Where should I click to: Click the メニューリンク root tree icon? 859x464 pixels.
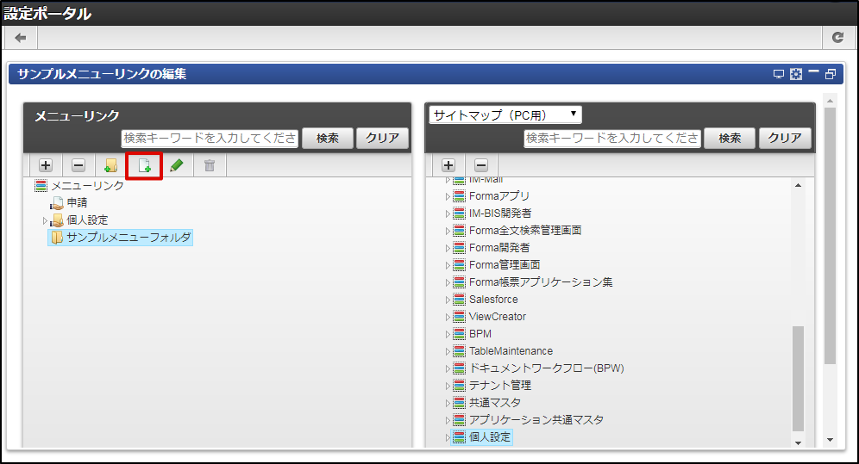[41, 186]
